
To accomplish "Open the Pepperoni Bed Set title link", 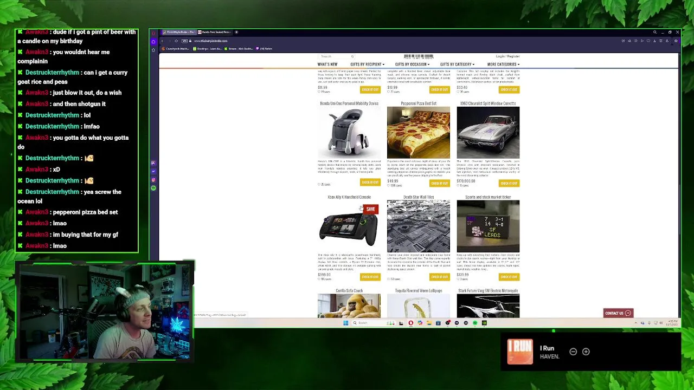I will (419, 103).
